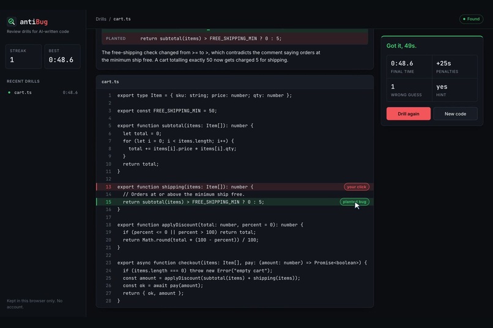Click the Hint value 'yes'

tap(442, 87)
